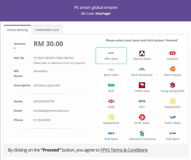This screenshot has width=191, height=160.
Task: Click the 'Please refer to reference no' note
Action: coord(59,63)
